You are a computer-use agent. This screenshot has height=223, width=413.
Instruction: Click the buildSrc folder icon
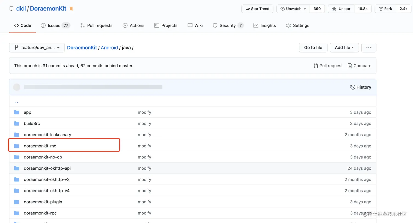17,123
